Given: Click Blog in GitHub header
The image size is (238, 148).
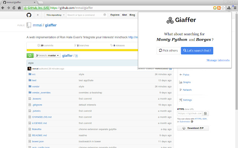Looking at the screenshot, I should point(132,15).
